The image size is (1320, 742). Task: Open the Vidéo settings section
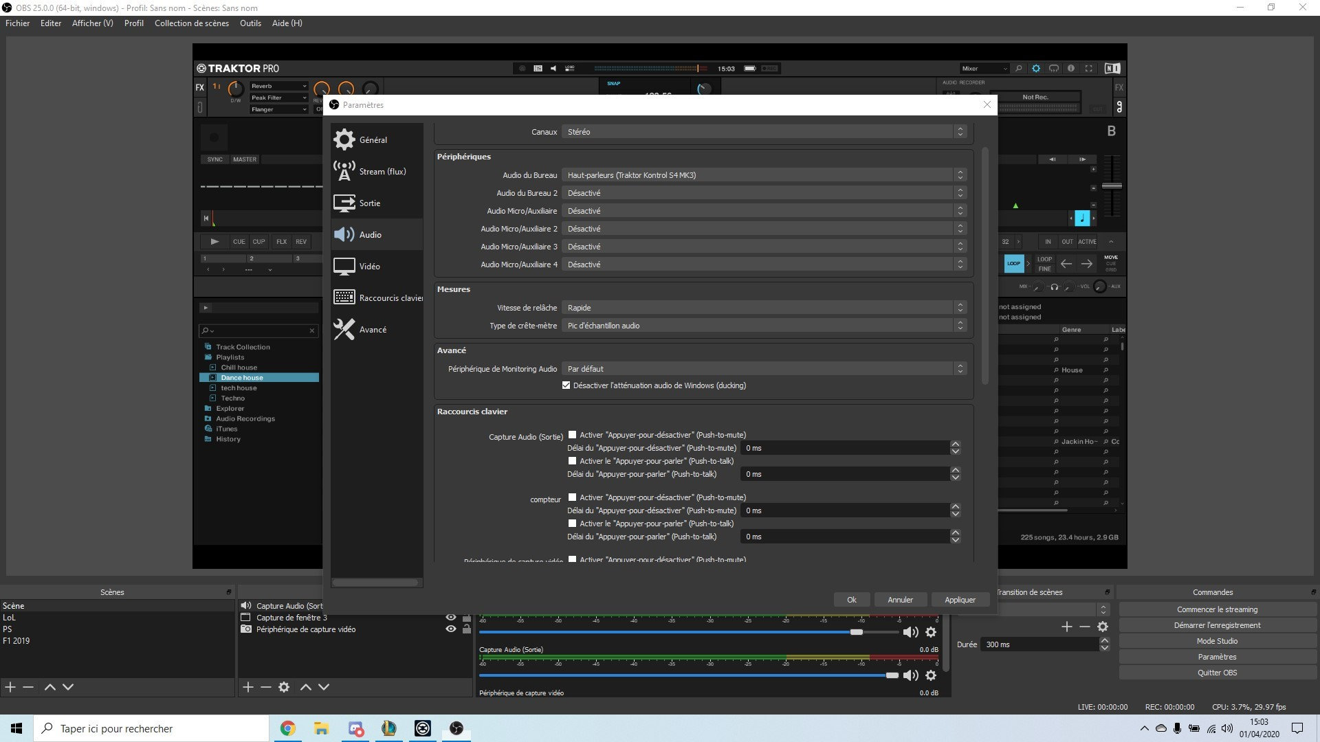370,266
